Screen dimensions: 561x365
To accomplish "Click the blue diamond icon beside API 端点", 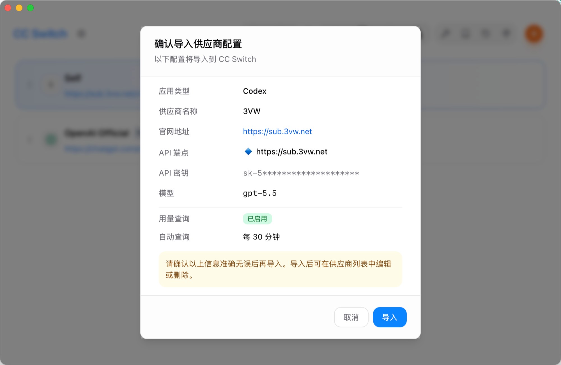I will tap(248, 152).
